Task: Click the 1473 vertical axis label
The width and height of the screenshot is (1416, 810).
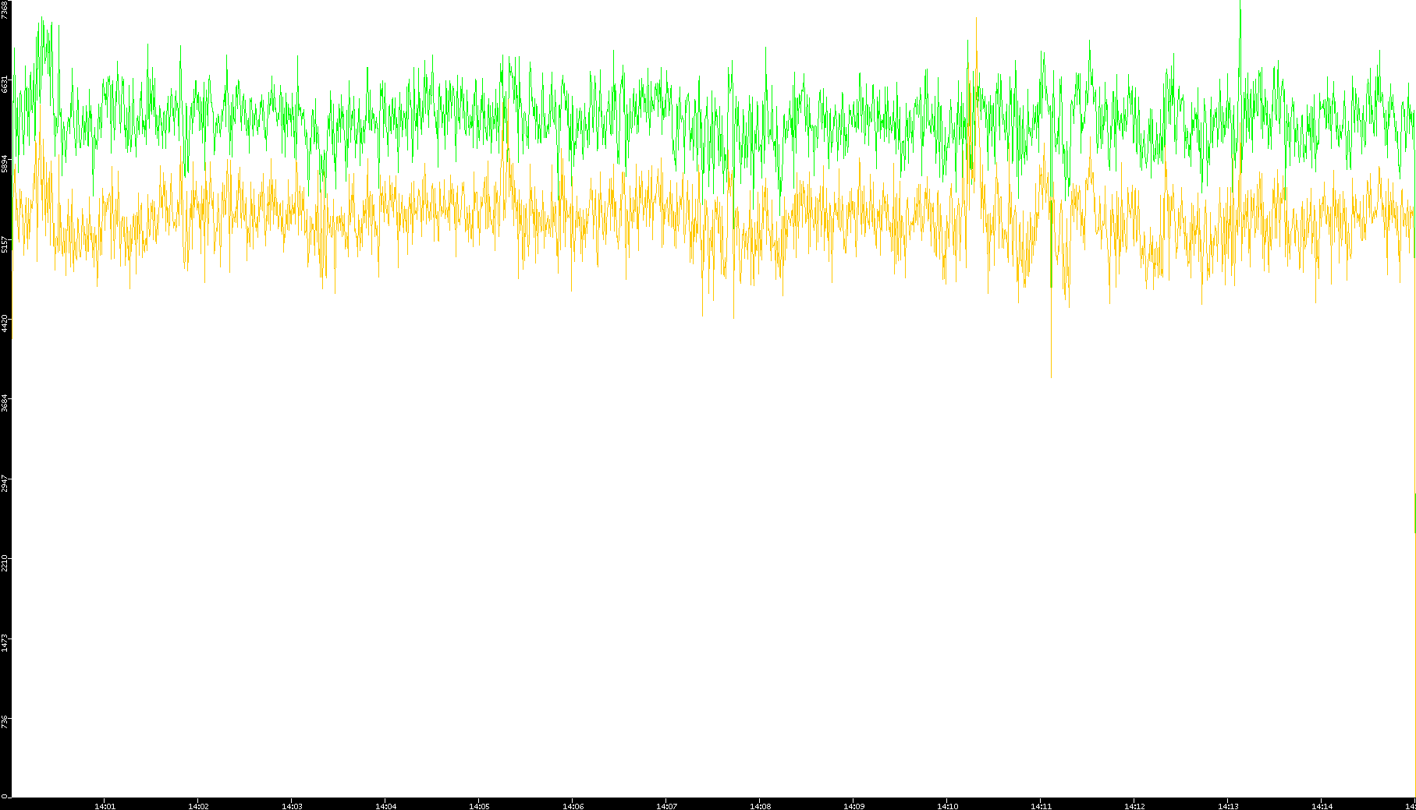Action: tap(5, 642)
